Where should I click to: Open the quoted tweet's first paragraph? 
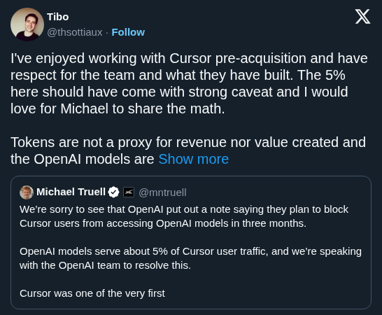click(184, 216)
